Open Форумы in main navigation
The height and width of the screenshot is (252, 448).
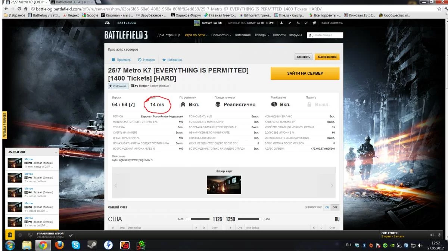[296, 35]
